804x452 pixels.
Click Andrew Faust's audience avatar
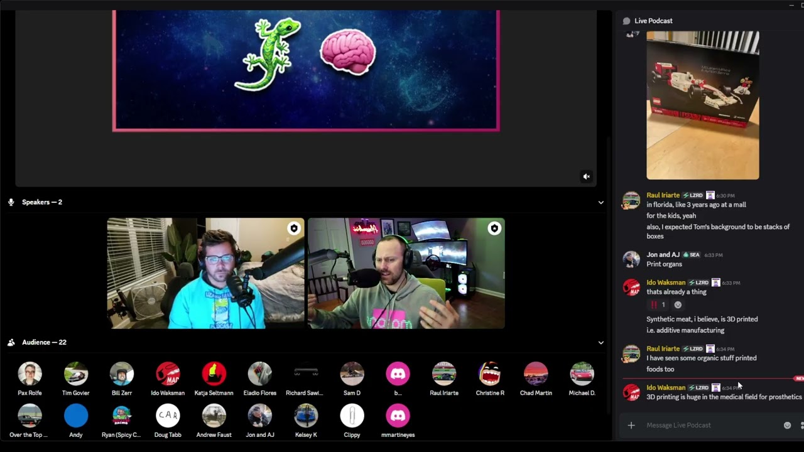click(x=214, y=416)
